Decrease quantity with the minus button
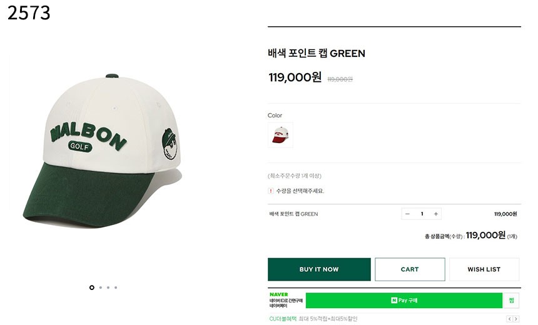This screenshot has height=325, width=538. point(407,214)
